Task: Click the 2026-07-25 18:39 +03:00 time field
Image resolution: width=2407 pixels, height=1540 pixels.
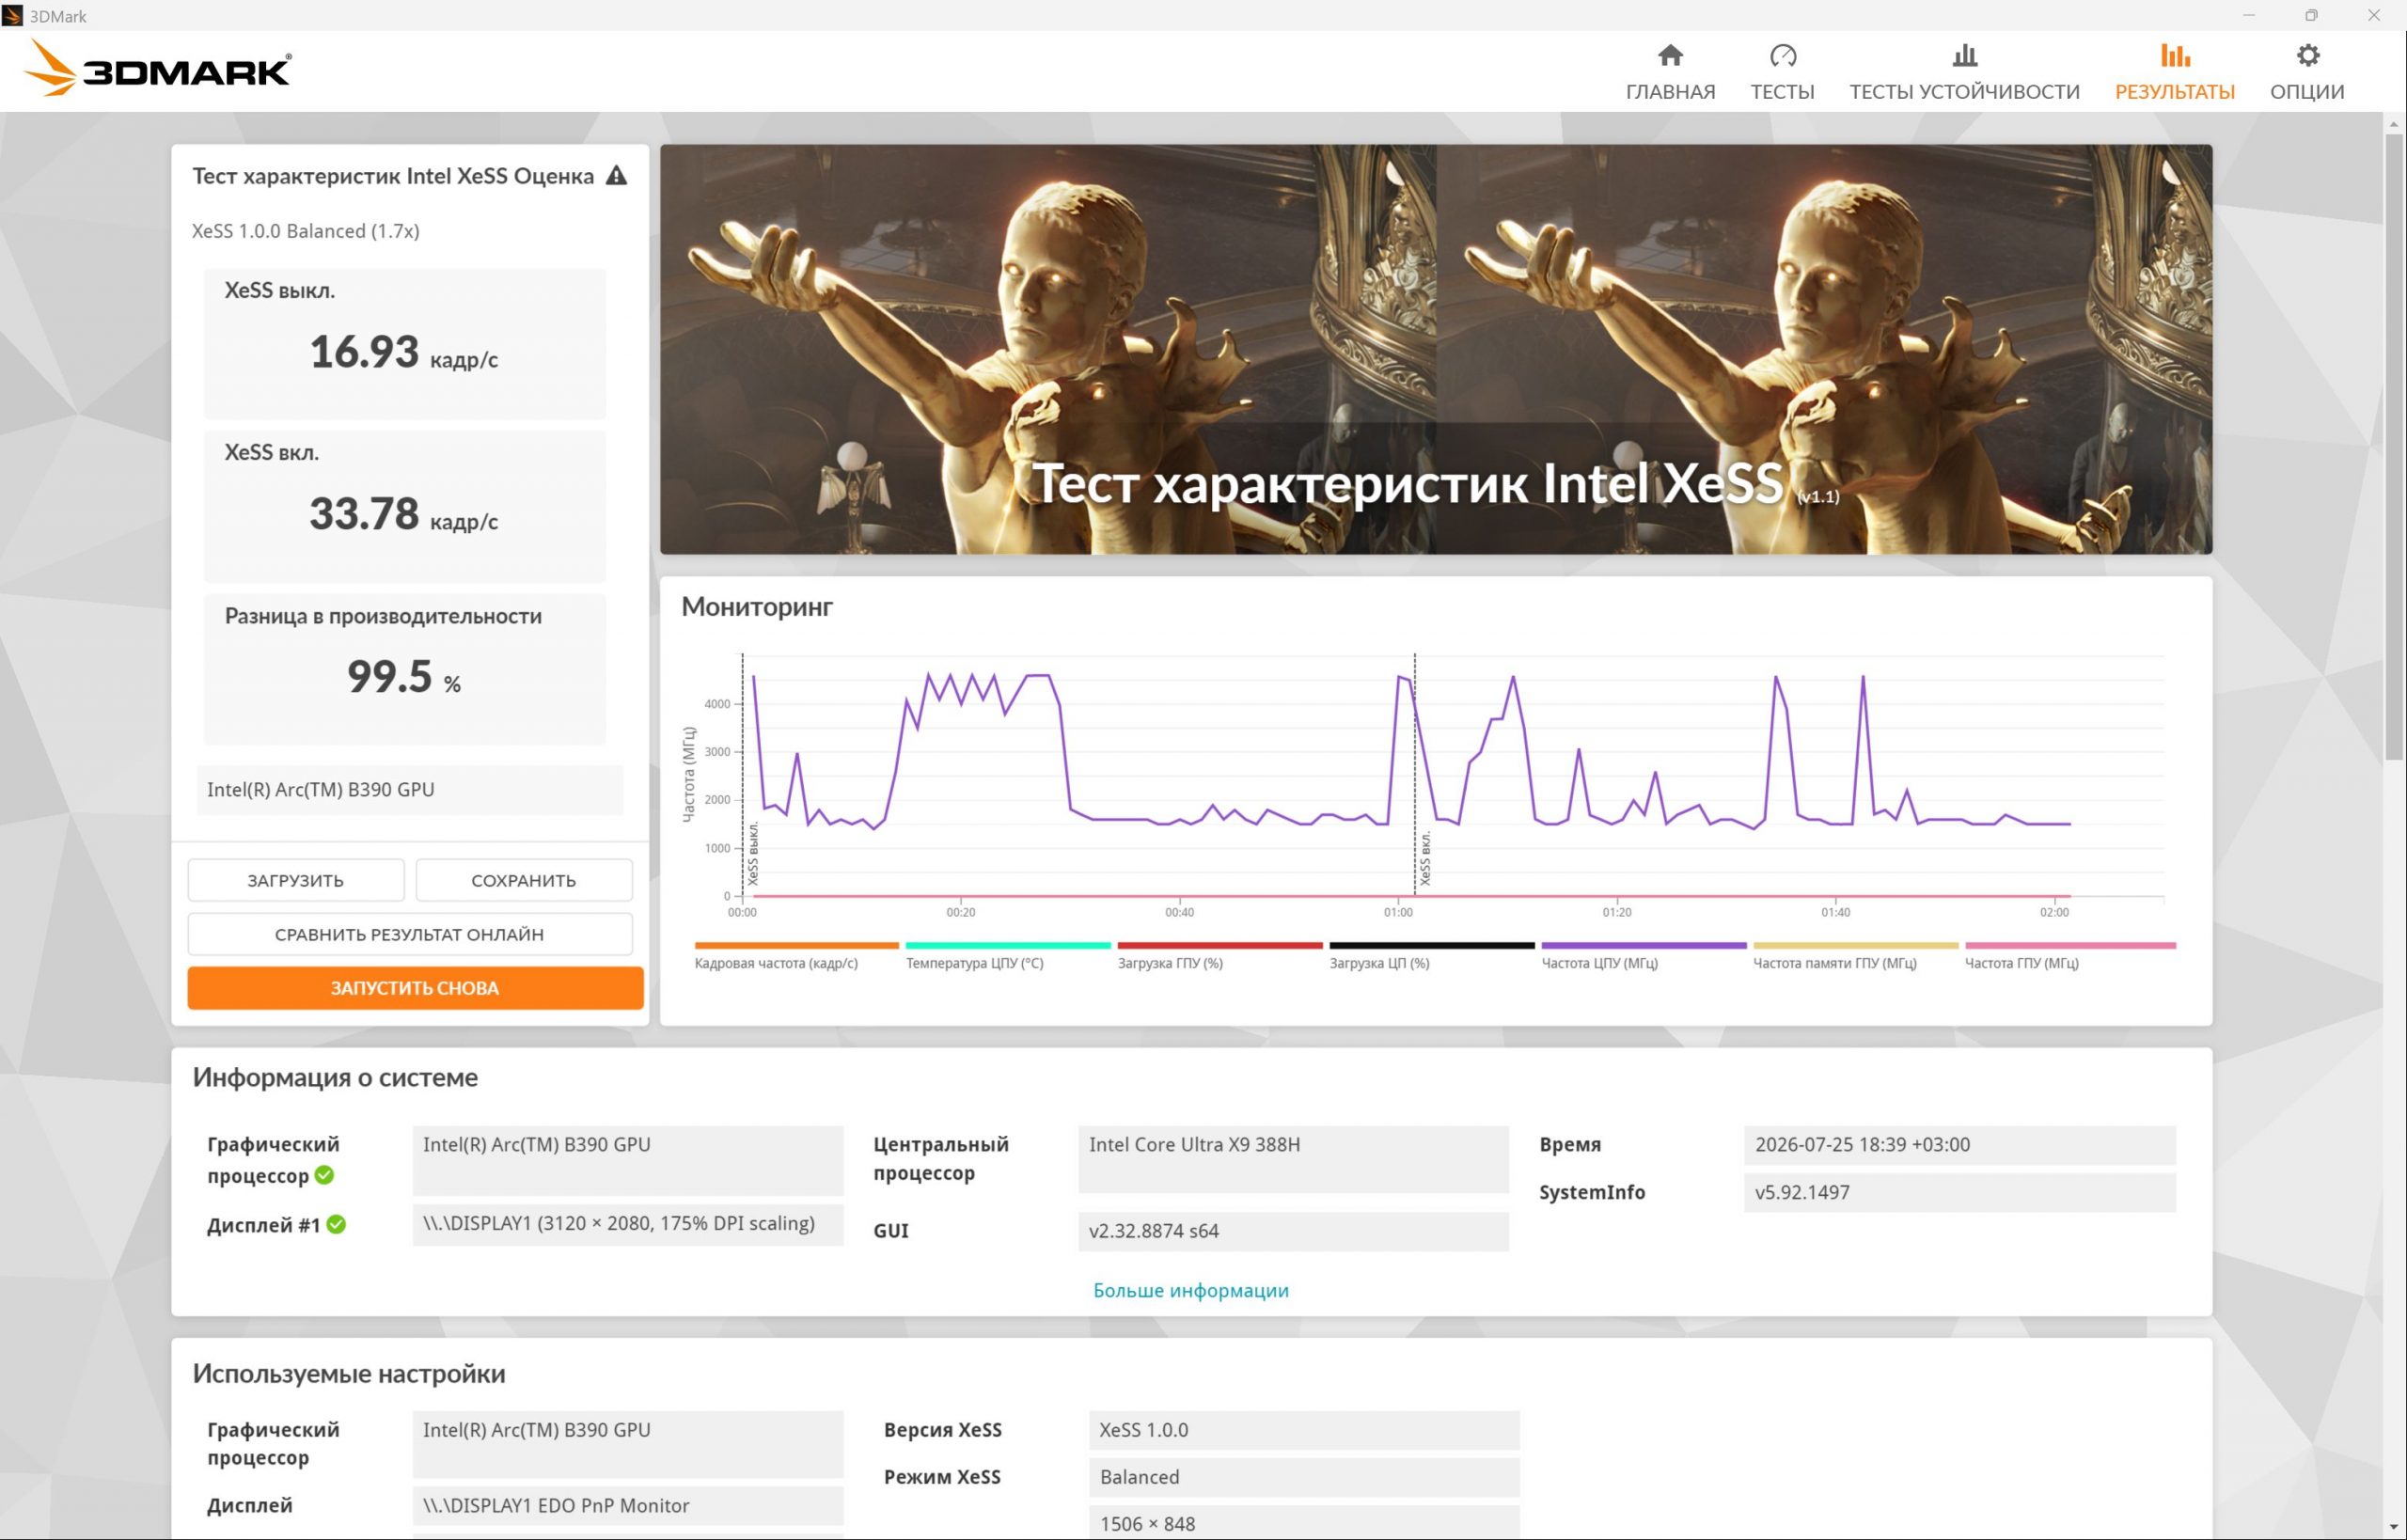Action: [1959, 1145]
